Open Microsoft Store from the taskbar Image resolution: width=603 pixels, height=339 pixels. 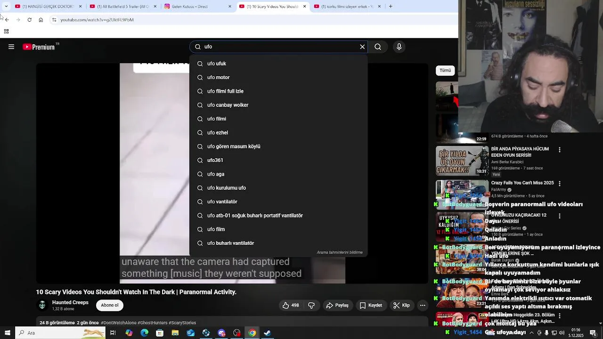click(160, 333)
